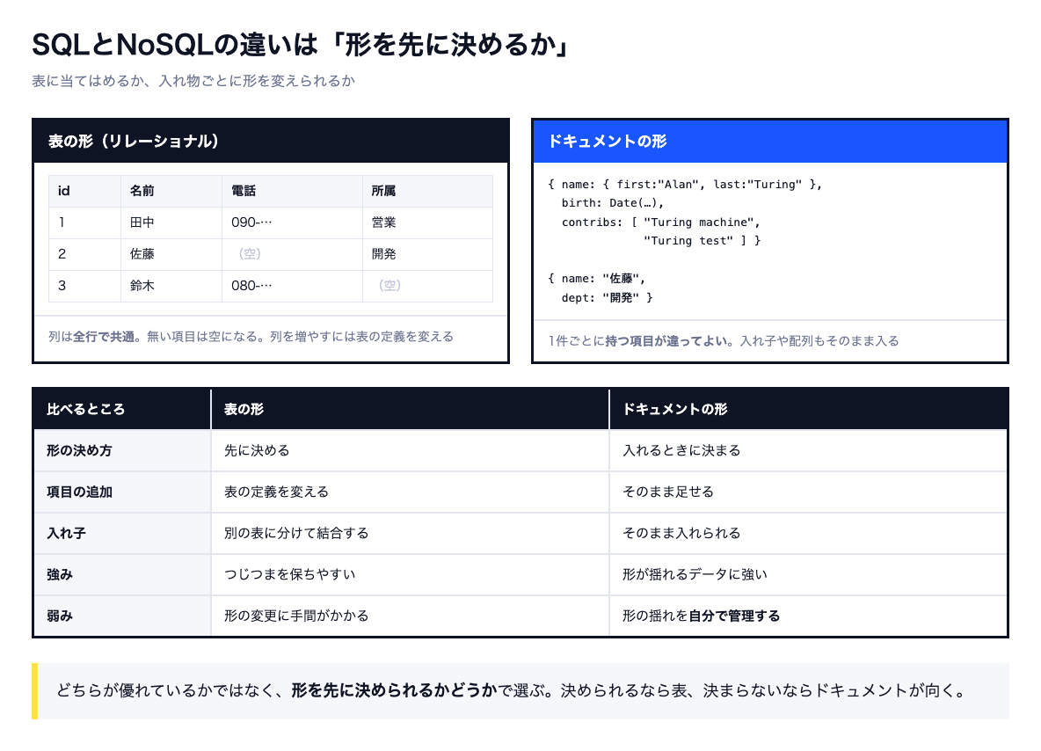Screen dimensions: 1041x751
Task: Click the code line "Turing test" ] }
Action: coord(702,241)
